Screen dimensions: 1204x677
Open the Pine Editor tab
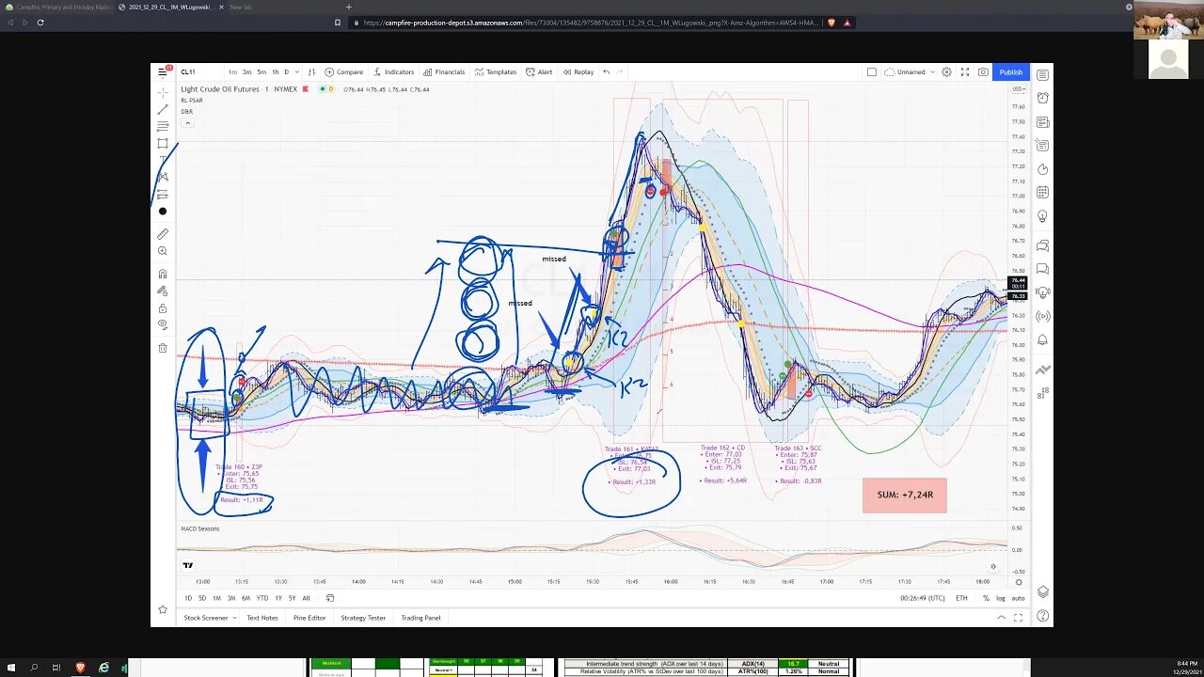[309, 618]
